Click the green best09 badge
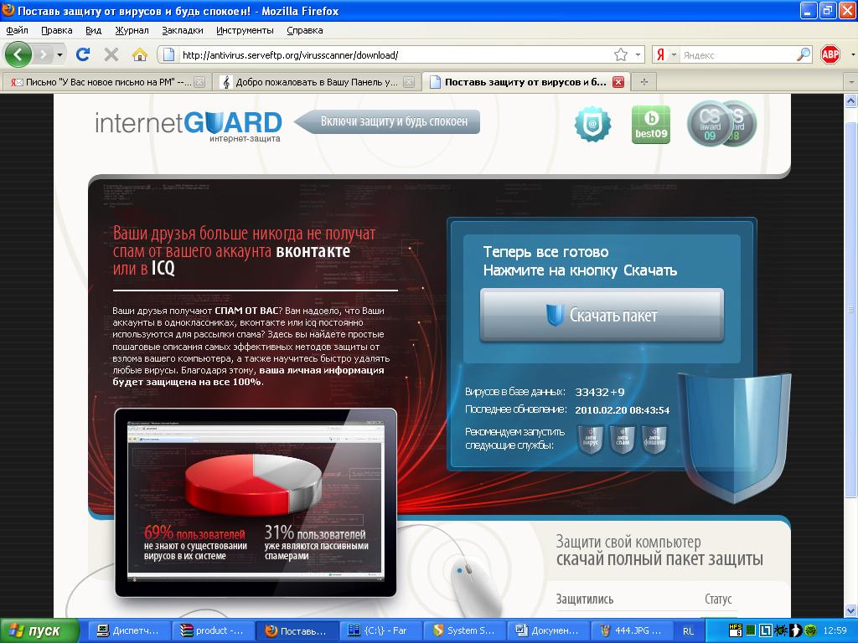Image resolution: width=858 pixels, height=643 pixels. coord(650,125)
